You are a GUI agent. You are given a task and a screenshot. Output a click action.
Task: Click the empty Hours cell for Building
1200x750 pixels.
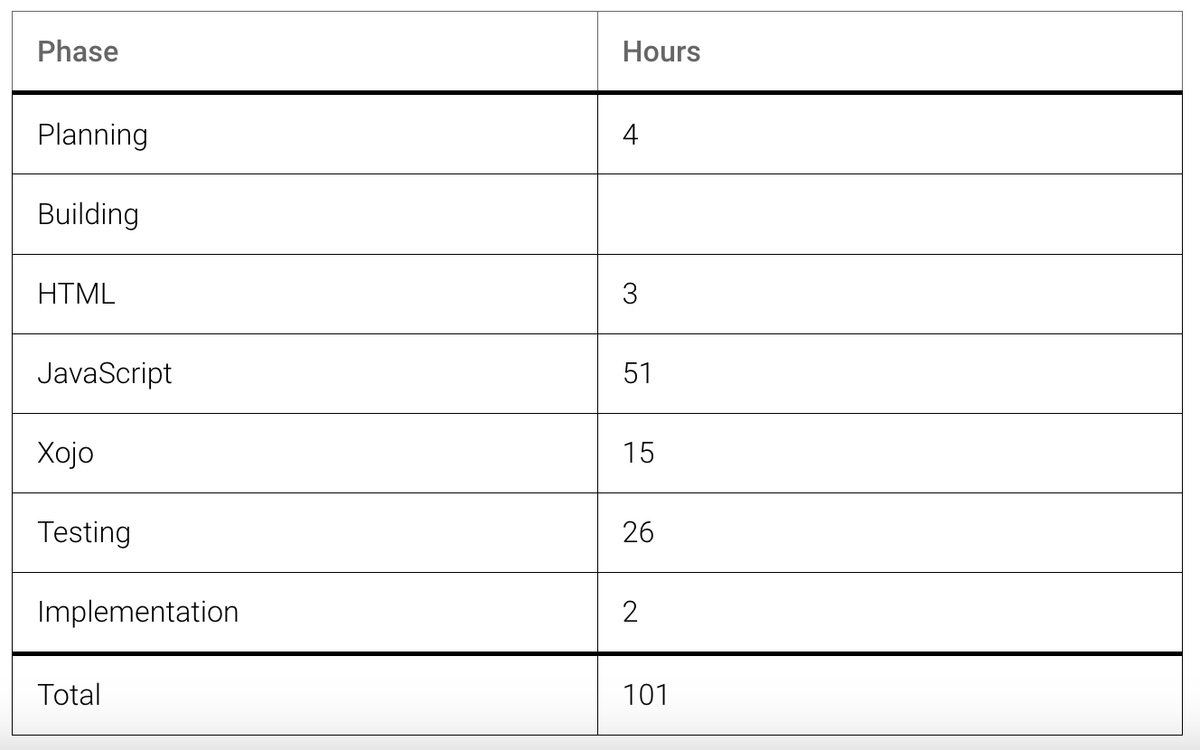coord(889,214)
